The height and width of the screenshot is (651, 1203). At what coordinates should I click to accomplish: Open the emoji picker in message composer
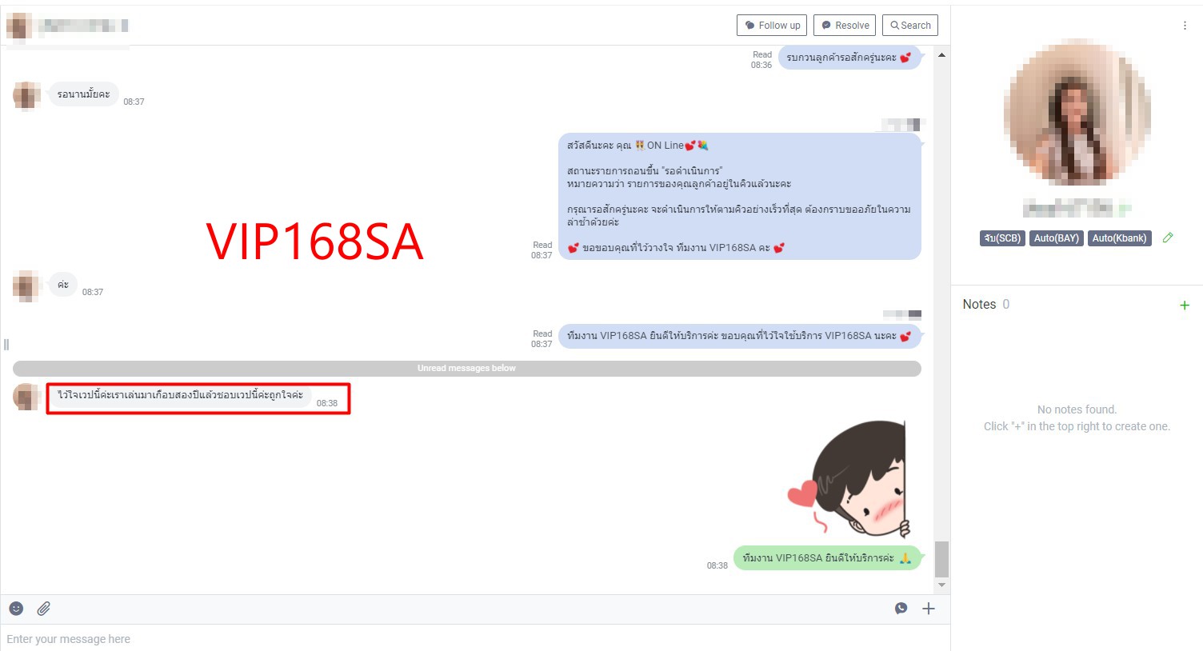pos(16,609)
